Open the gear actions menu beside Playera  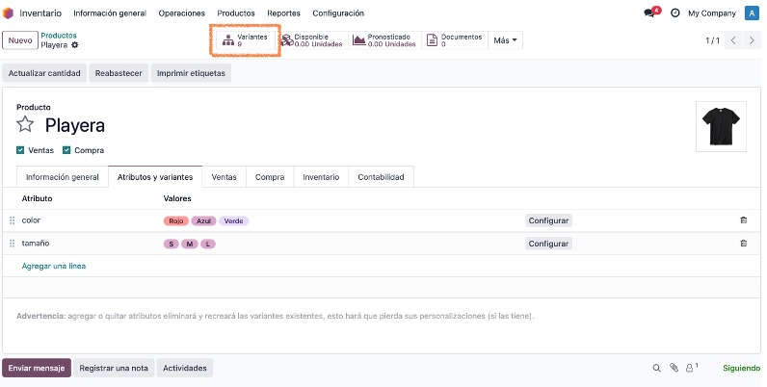pos(74,45)
